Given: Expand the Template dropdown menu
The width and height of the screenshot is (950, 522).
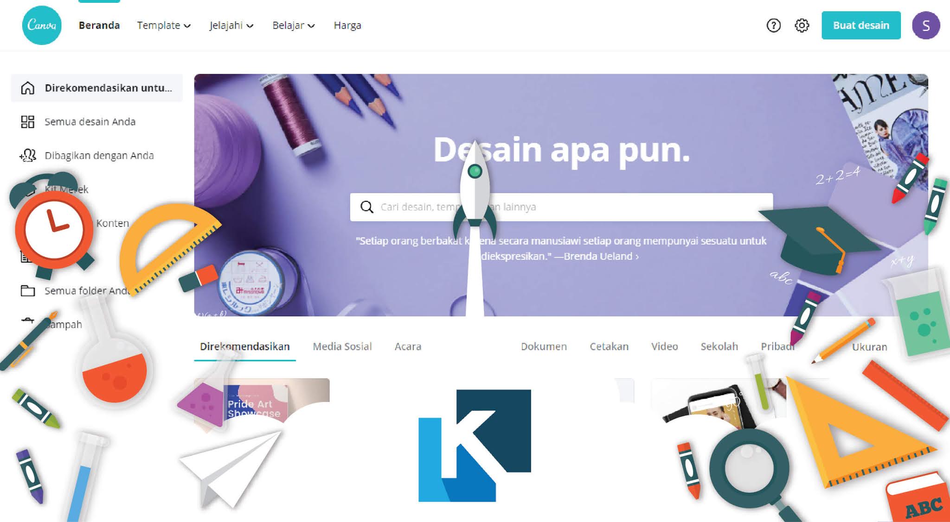Looking at the screenshot, I should (x=164, y=25).
